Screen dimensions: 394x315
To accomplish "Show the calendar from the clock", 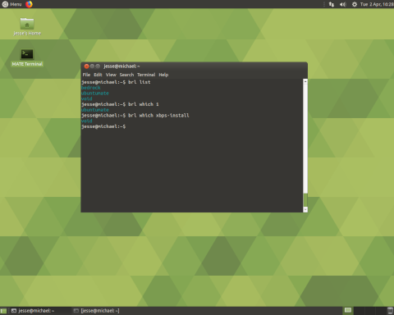I will click(x=377, y=4).
